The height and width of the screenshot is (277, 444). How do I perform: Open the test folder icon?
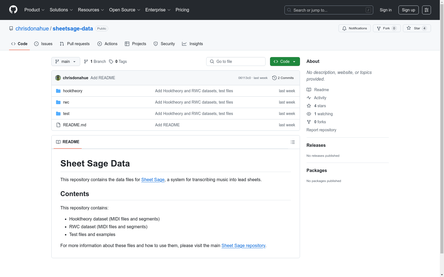(x=58, y=114)
